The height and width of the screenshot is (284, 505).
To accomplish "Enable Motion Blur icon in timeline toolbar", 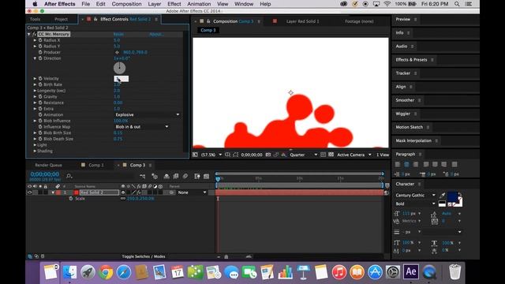I will coord(185,176).
